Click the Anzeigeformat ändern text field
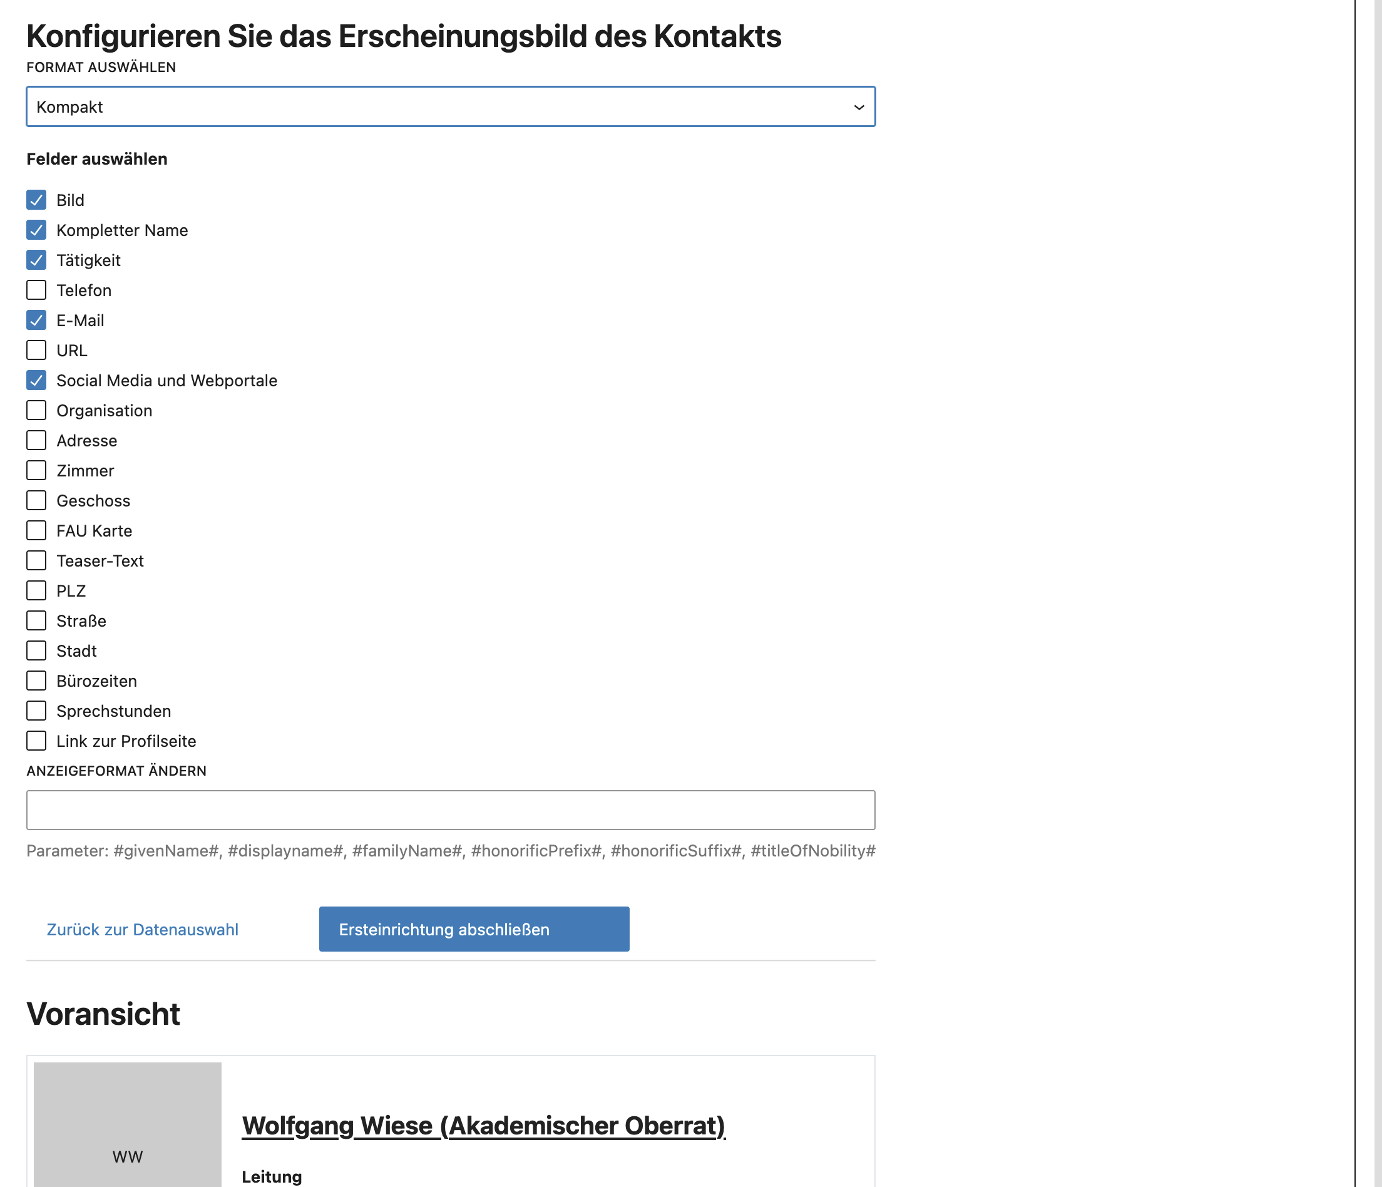1382x1187 pixels. [x=450, y=810]
